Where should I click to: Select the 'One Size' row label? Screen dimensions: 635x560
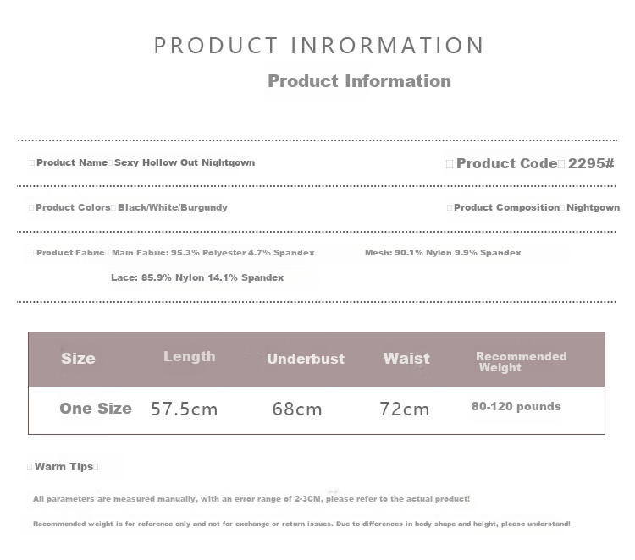coord(96,409)
